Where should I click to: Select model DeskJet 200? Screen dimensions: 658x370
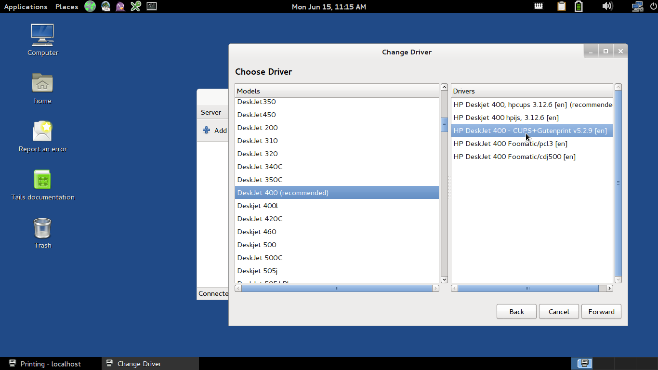[x=337, y=128]
